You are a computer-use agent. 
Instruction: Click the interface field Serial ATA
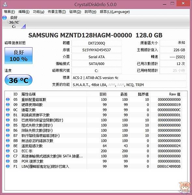click(96, 57)
